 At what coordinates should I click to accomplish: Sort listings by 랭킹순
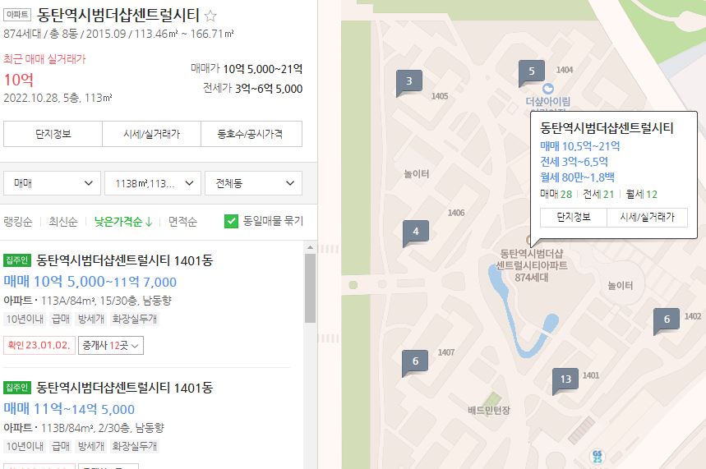coord(18,222)
